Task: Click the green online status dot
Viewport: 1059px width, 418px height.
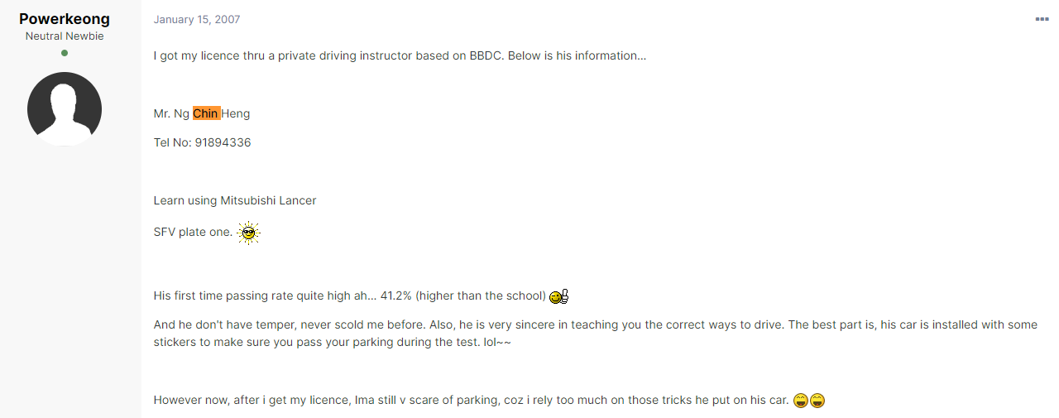Action: pyautogui.click(x=65, y=53)
